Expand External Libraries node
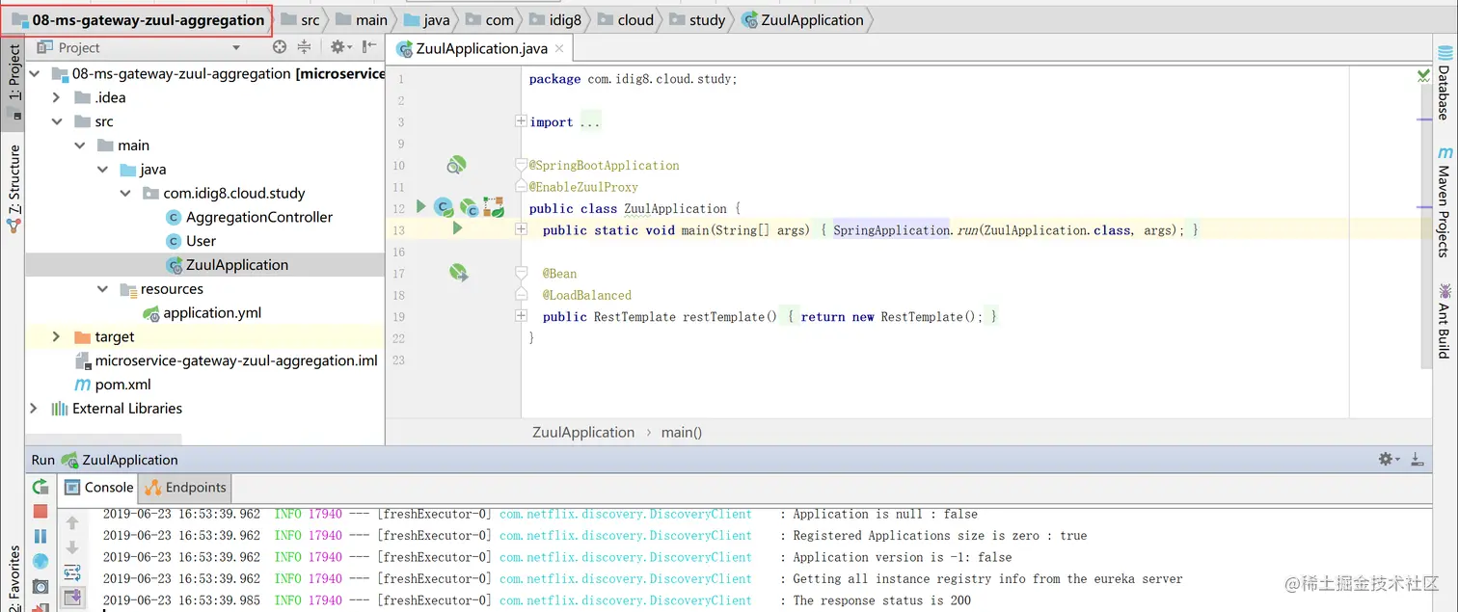The image size is (1458, 612). click(x=34, y=409)
